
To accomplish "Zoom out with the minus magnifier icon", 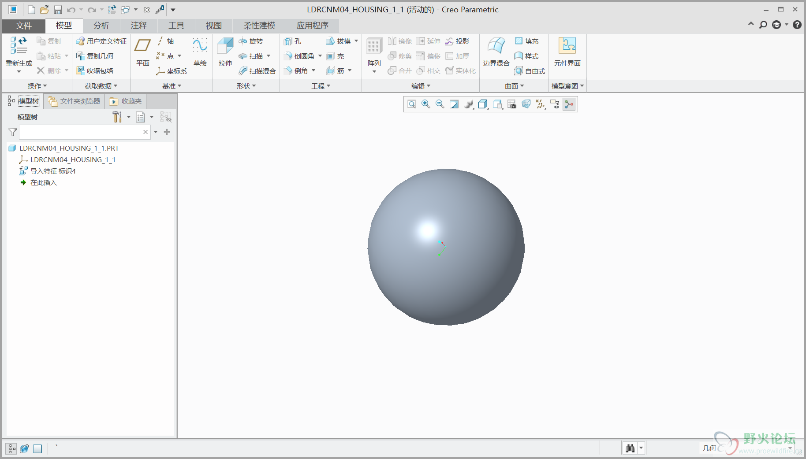I will pyautogui.click(x=440, y=104).
